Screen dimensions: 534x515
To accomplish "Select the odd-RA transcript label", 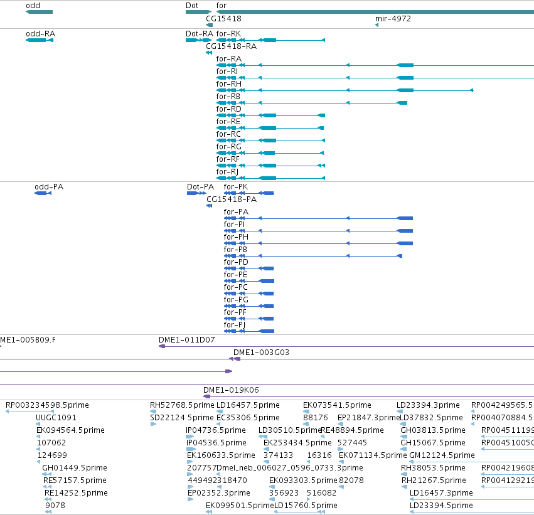I will (x=41, y=34).
